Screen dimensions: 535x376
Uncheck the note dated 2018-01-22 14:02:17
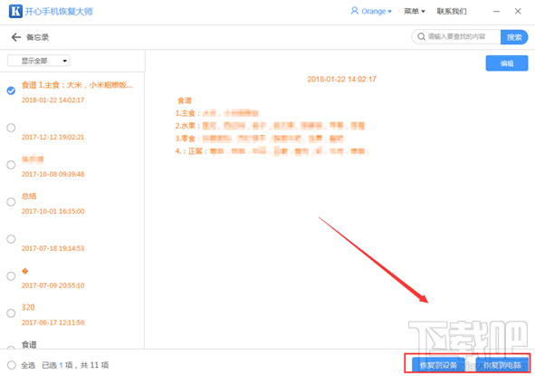[x=11, y=91]
